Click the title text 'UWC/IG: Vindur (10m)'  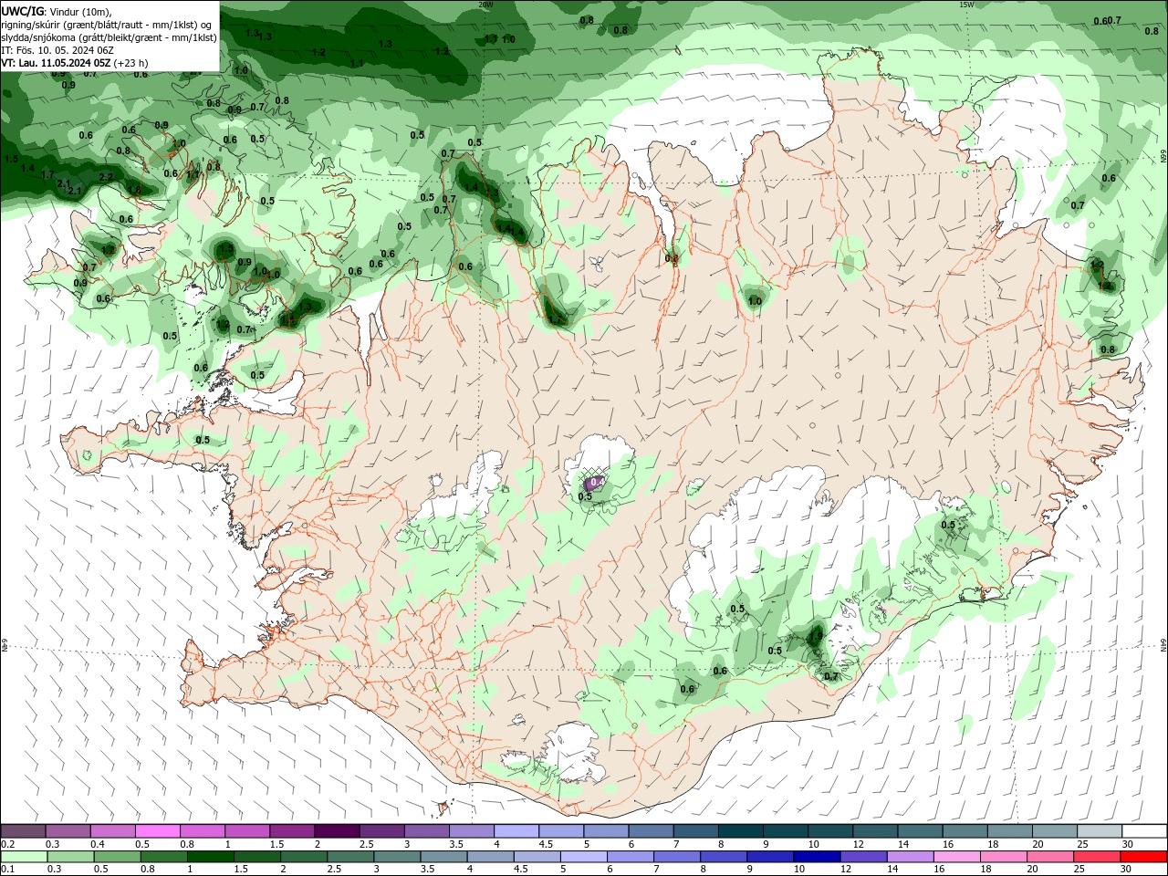(x=57, y=11)
